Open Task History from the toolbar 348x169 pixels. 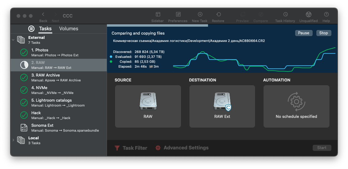pyautogui.click(x=285, y=14)
